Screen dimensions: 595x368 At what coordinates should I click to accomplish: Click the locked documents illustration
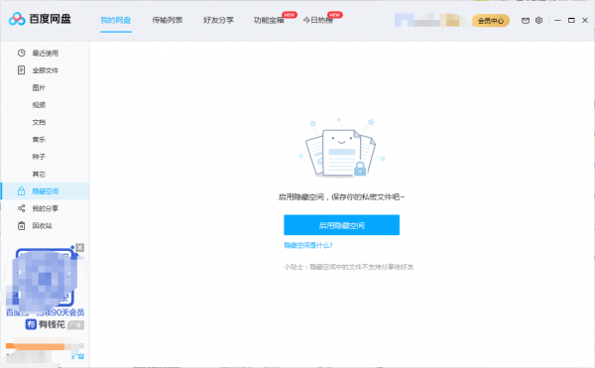pos(341,149)
